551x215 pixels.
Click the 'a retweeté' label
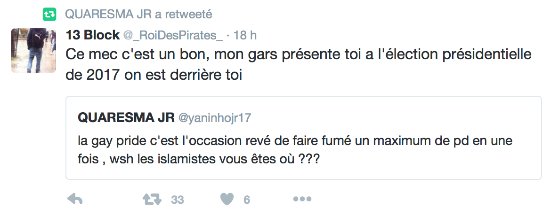(x=183, y=15)
